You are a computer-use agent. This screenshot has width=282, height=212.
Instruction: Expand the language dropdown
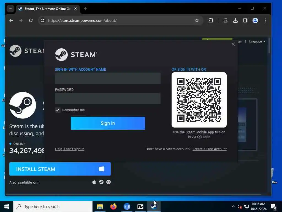(257, 41)
